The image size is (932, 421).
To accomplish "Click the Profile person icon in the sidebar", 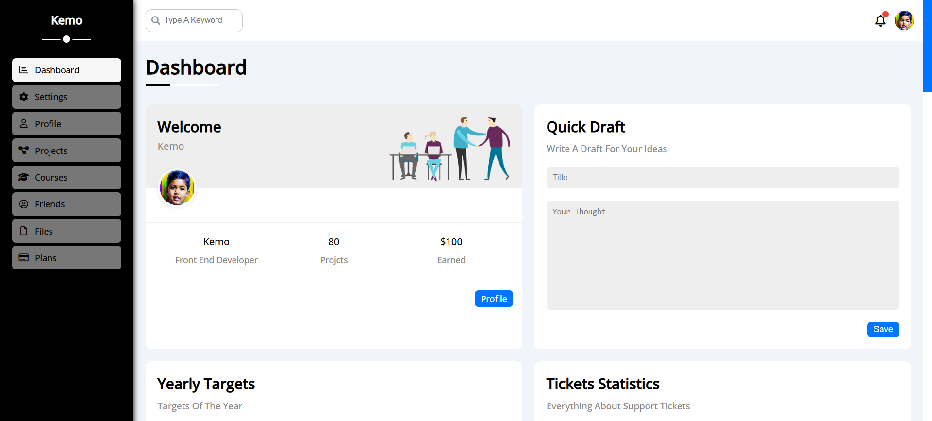I will click(23, 124).
